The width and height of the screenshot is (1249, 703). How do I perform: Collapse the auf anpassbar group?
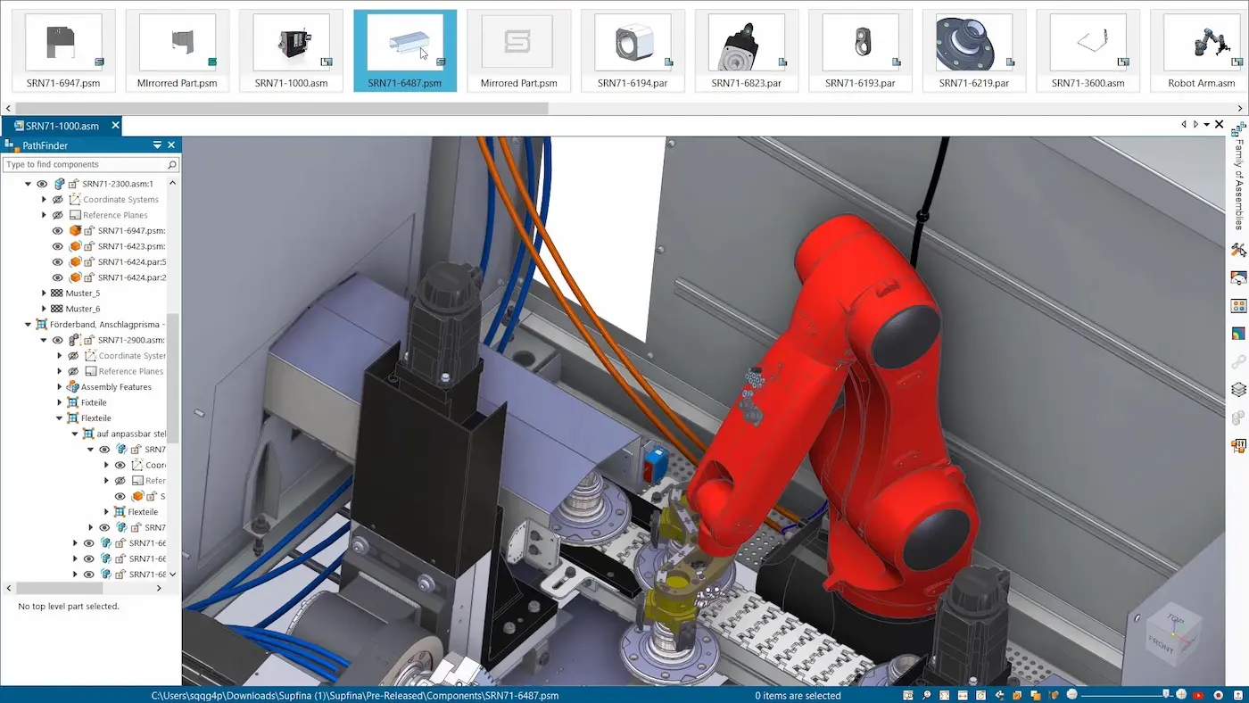(x=75, y=434)
